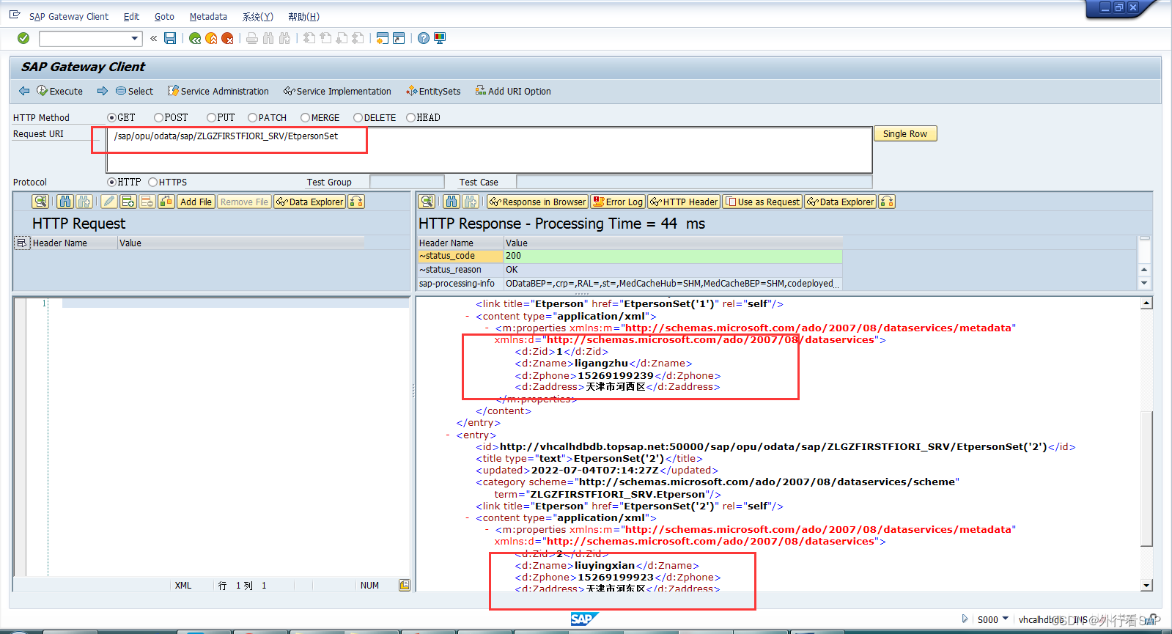Open Help via question mark icon
This screenshot has width=1172, height=634.
pos(424,38)
